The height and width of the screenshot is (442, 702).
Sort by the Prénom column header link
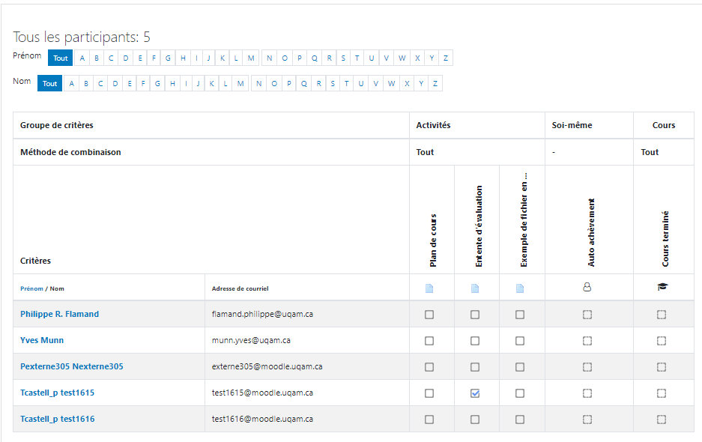31,288
